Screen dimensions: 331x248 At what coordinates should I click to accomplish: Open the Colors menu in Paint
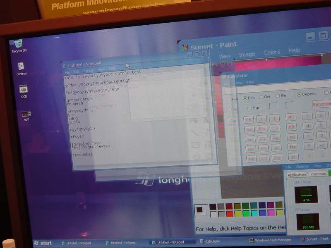click(272, 52)
